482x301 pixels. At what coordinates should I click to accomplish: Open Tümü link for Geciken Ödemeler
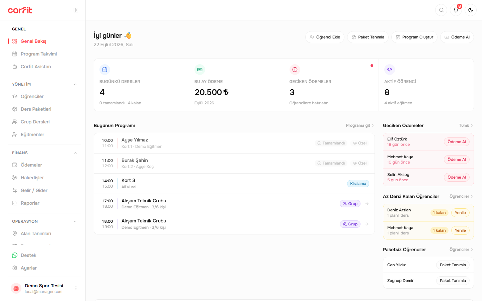466,125
